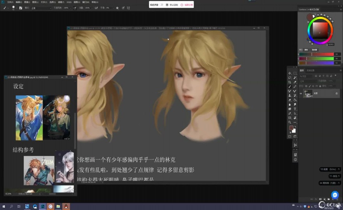
Task: Open smoothing gear options in options bar
Action: coord(117,8)
